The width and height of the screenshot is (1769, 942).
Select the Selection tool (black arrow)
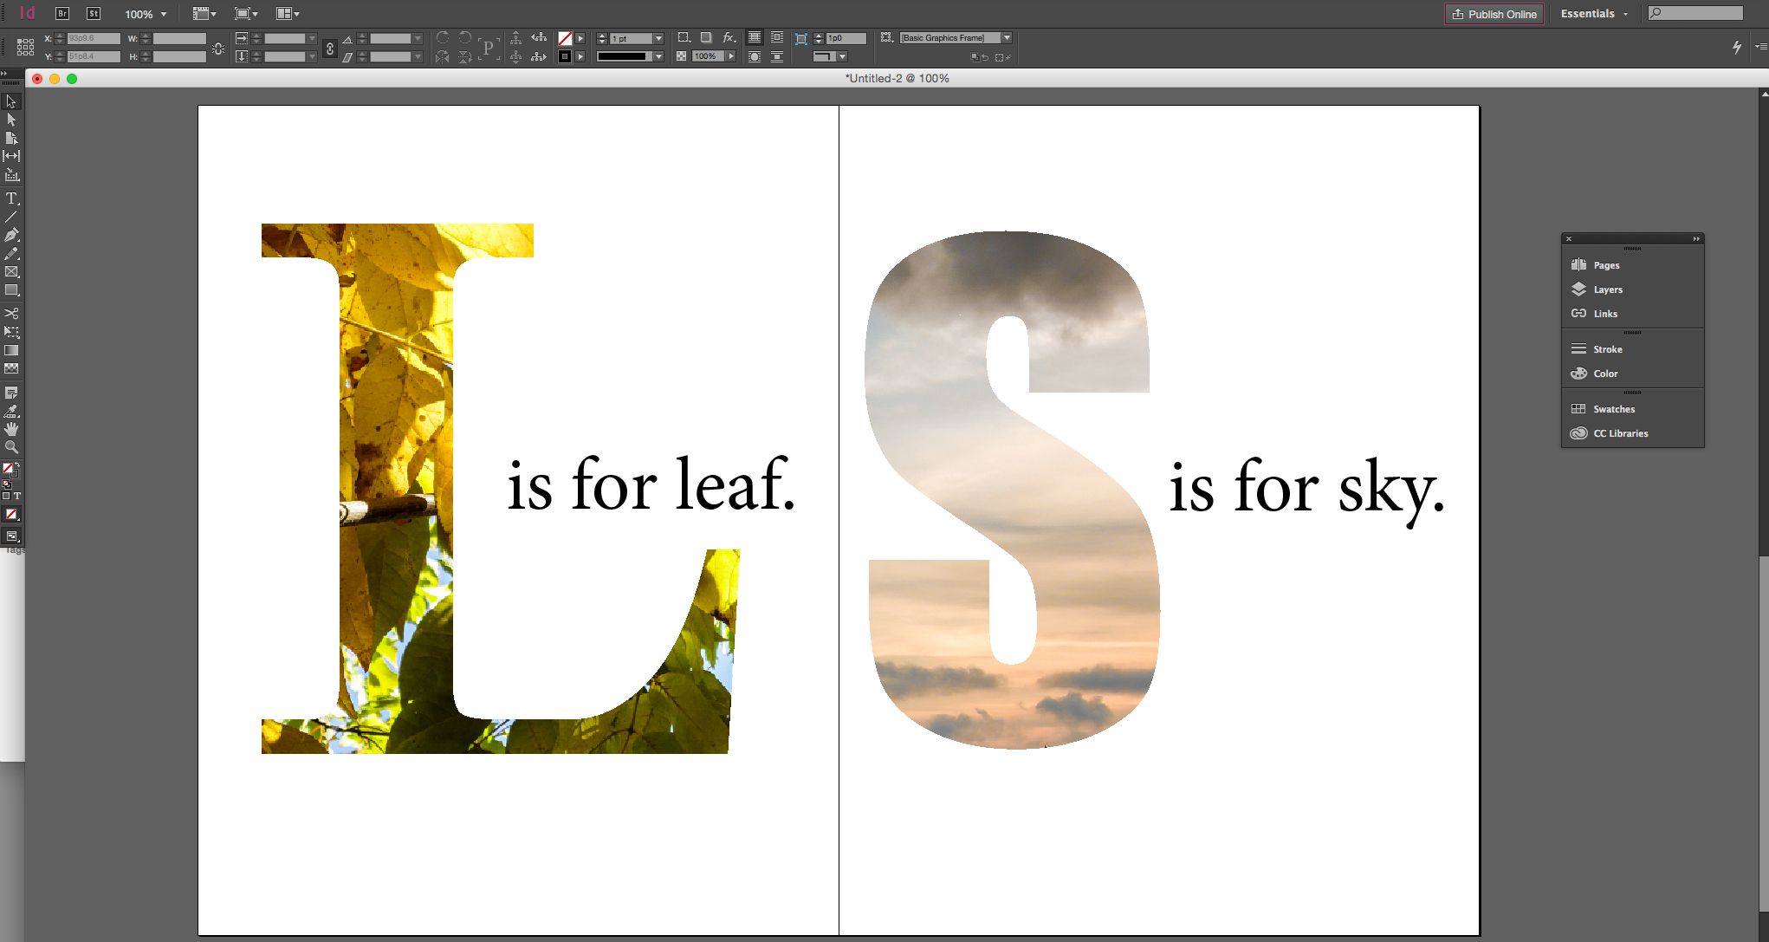(x=11, y=101)
